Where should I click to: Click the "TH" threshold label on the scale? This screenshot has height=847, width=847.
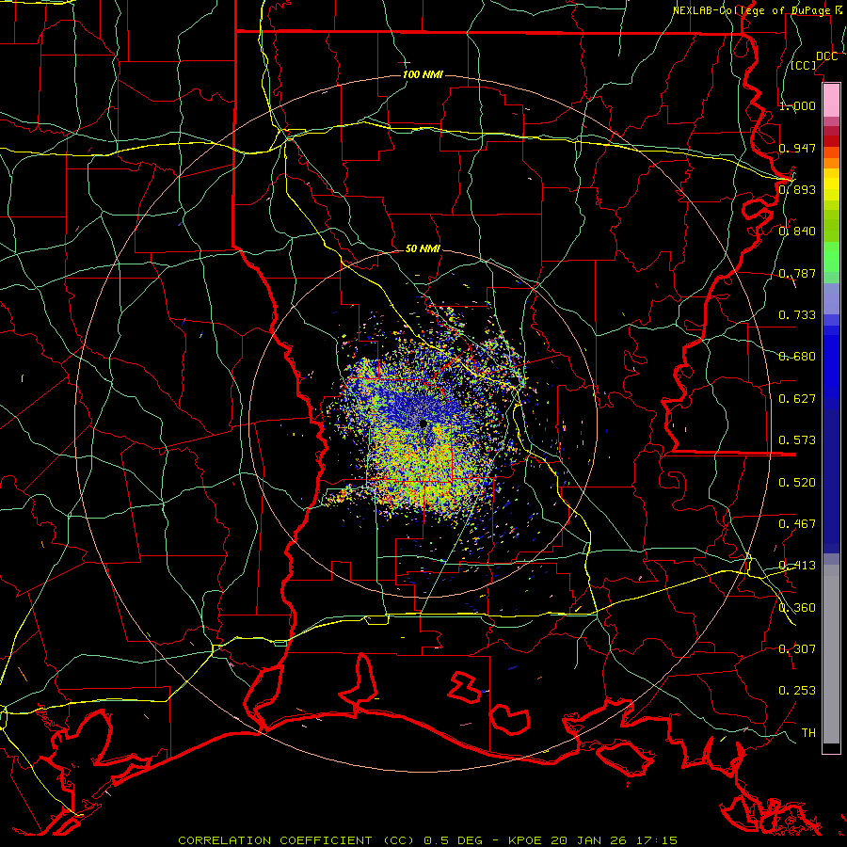pyautogui.click(x=808, y=733)
